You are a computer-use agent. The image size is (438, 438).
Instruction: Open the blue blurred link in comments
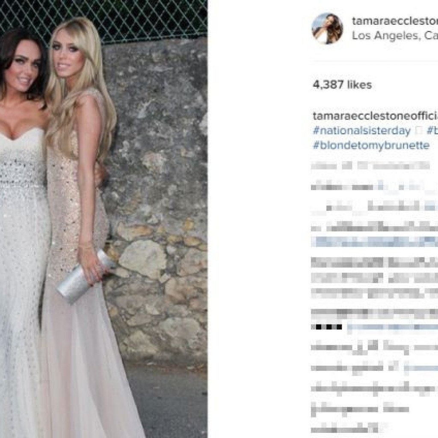374,242
